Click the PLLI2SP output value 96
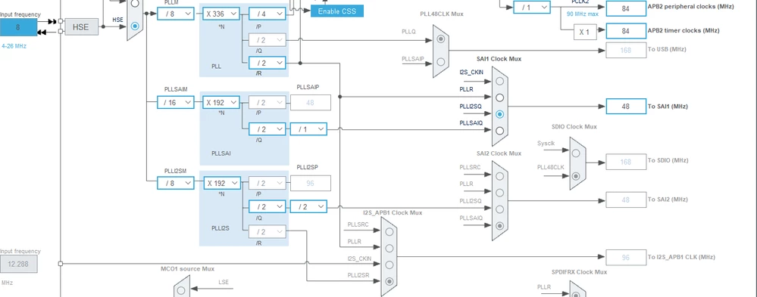This screenshot has height=297, width=757. 311,183
